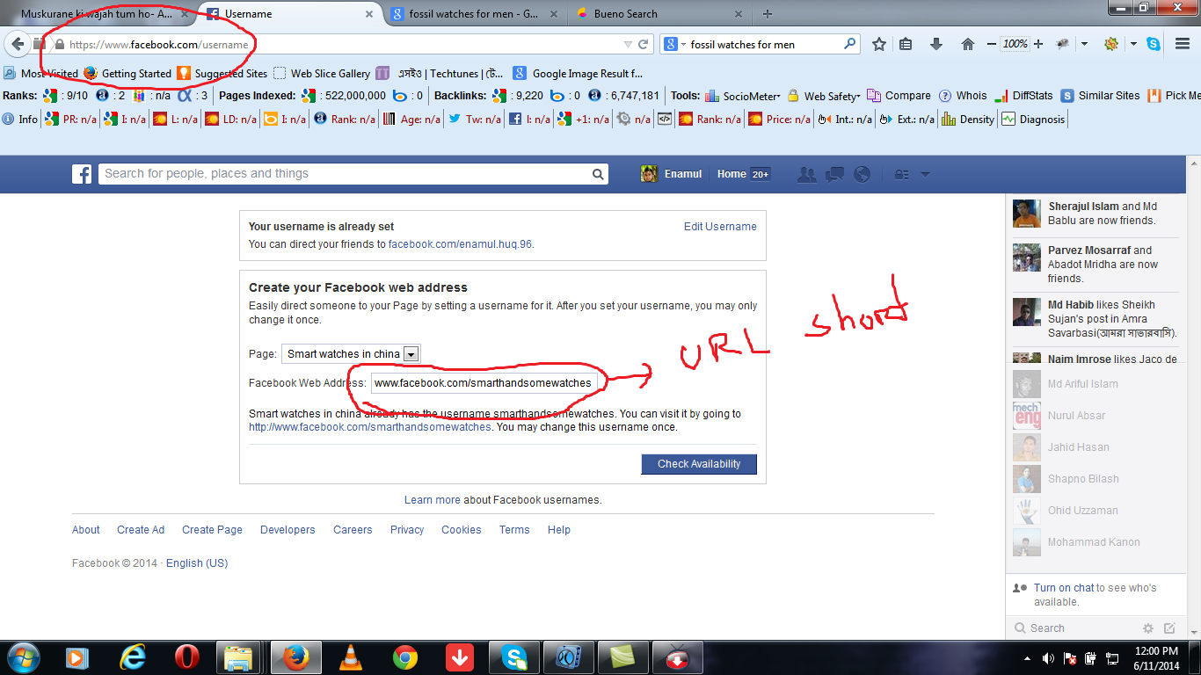Open the Getting Started bookmark
This screenshot has height=675, width=1201.
point(127,74)
